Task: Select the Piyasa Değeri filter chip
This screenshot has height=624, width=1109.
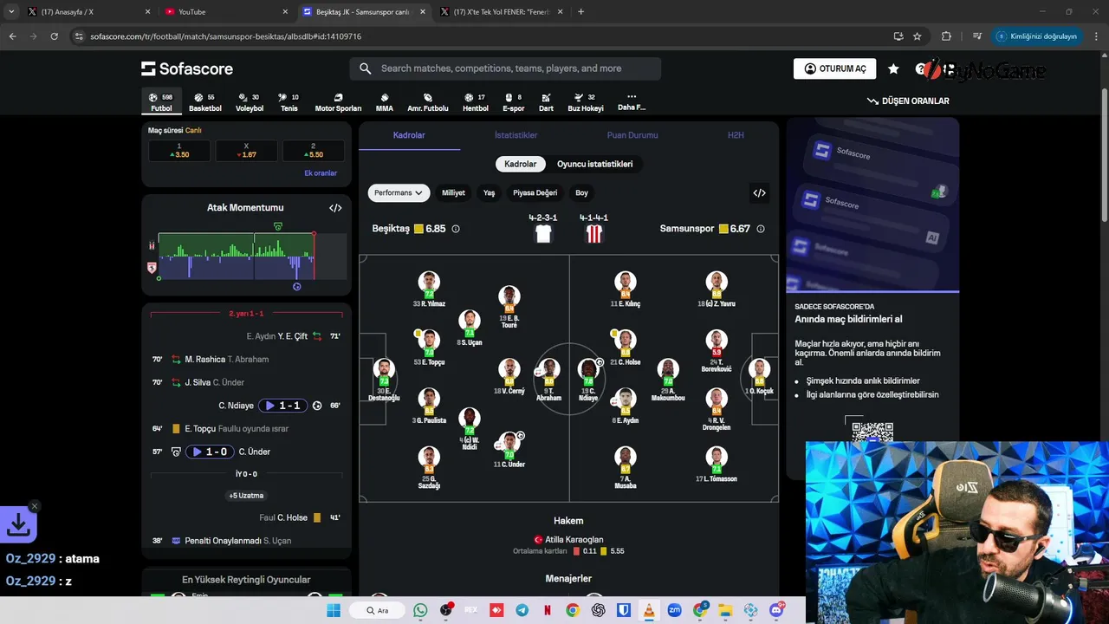Action: (x=535, y=192)
